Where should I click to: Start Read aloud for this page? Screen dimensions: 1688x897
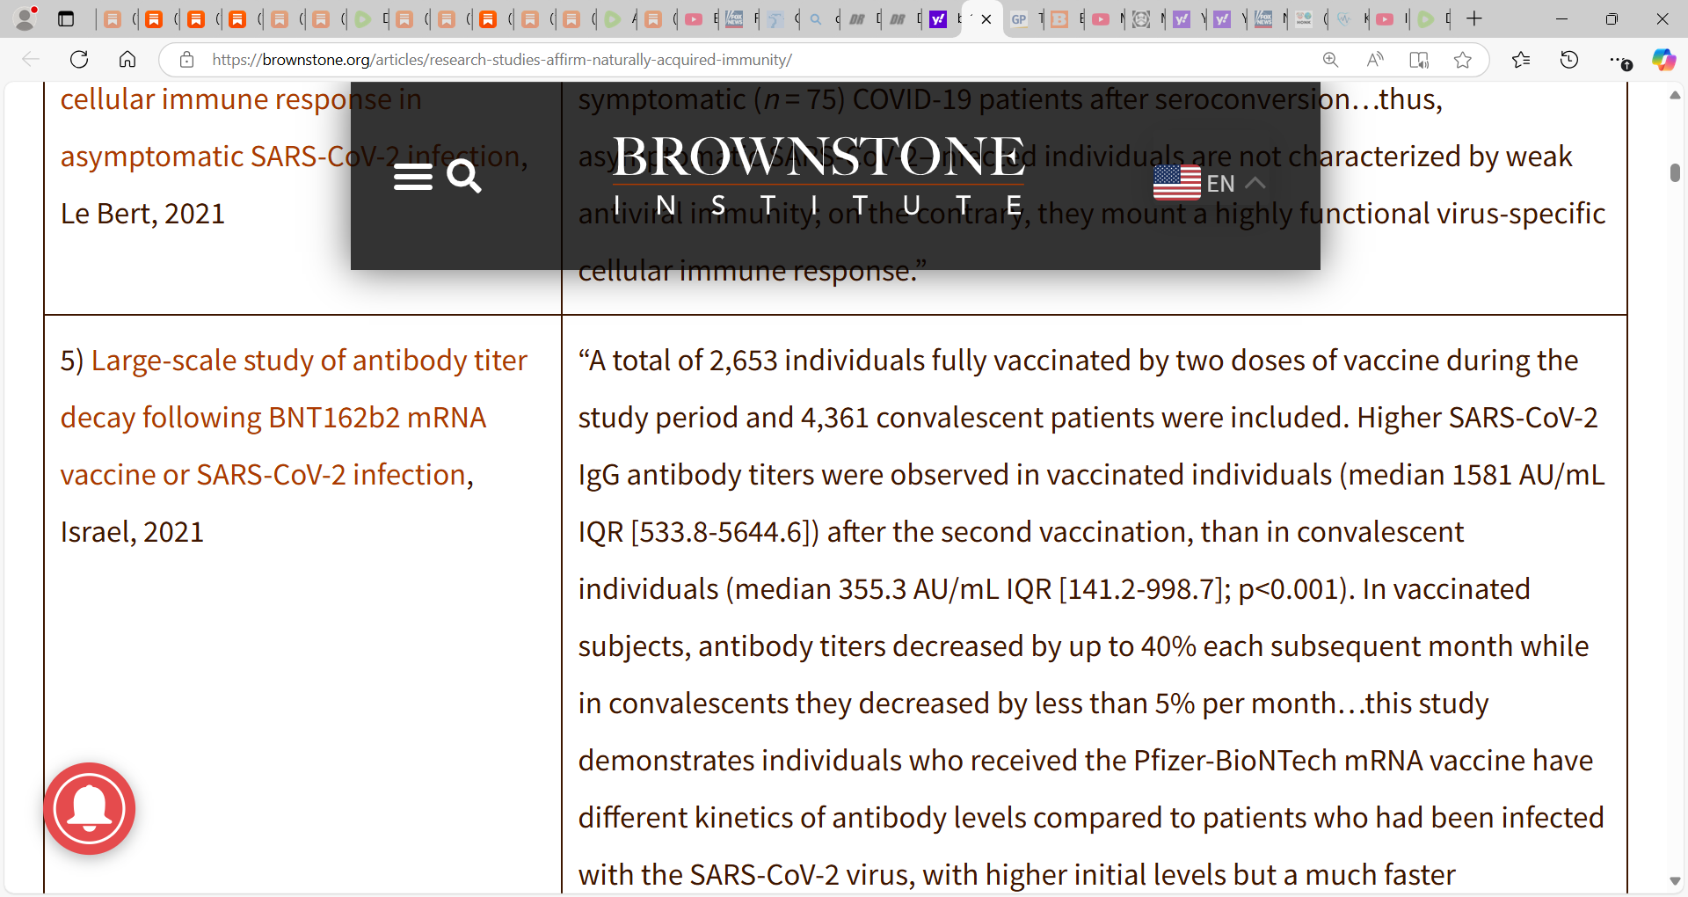1375,60
